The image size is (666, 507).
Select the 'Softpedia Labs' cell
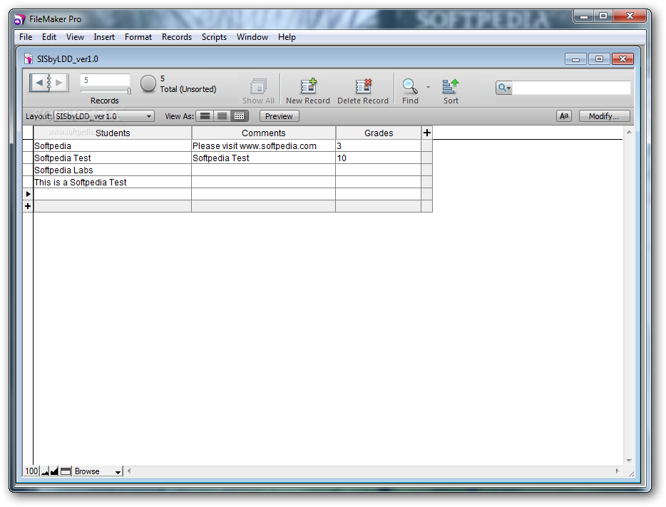[113, 170]
